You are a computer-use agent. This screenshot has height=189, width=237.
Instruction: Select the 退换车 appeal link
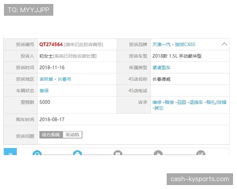pyautogui.click(x=196, y=102)
